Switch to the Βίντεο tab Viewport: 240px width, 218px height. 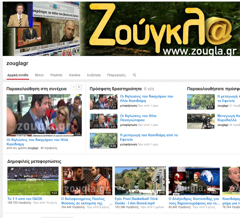pos(39,75)
